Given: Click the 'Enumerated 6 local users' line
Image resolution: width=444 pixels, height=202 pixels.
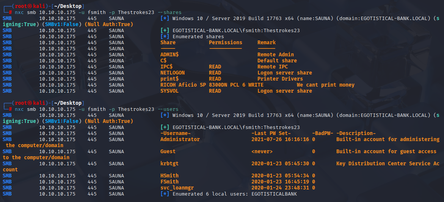Looking at the screenshot, I should [229, 194].
